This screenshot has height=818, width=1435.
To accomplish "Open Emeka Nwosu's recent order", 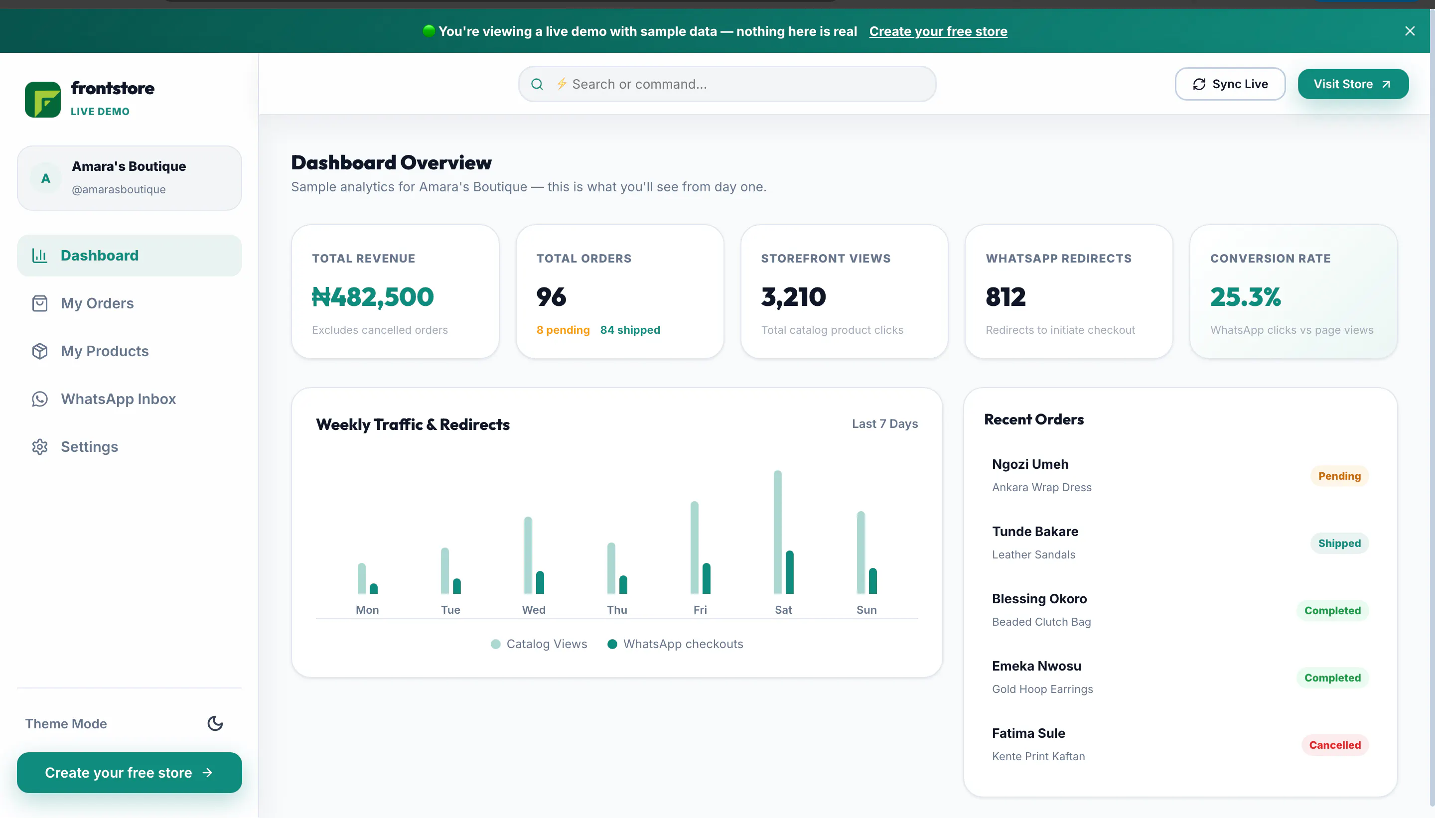I will [x=1180, y=678].
